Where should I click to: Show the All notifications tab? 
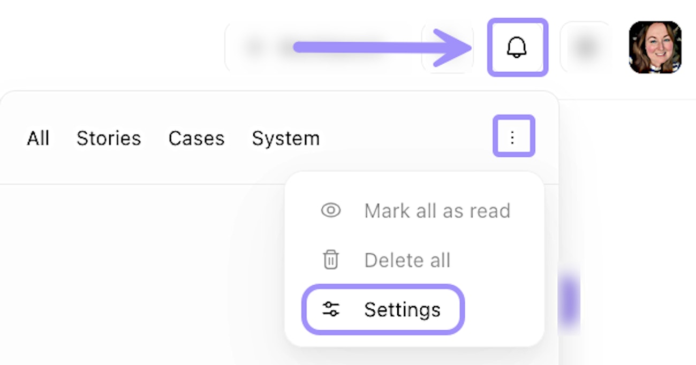[x=38, y=139]
